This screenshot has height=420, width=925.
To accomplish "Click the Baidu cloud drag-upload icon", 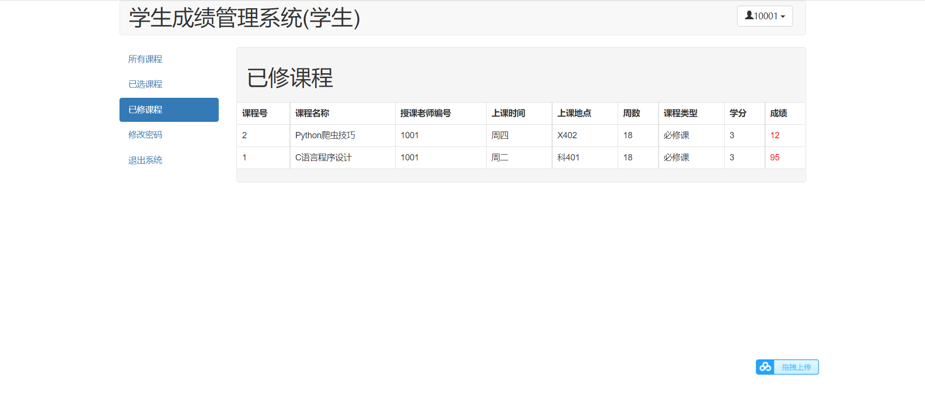I will [765, 367].
